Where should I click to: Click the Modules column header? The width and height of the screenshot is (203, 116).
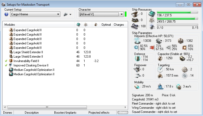[39, 24]
